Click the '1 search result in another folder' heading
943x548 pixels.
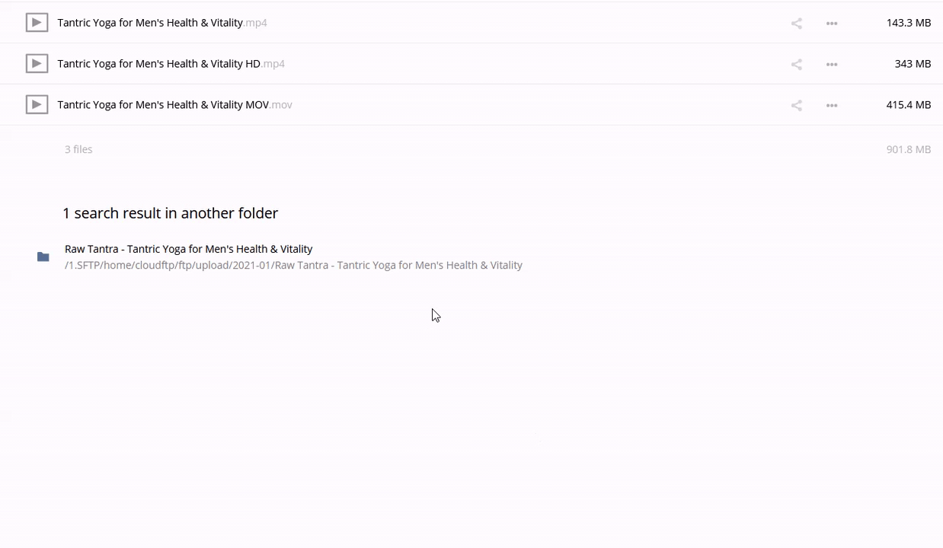click(171, 213)
